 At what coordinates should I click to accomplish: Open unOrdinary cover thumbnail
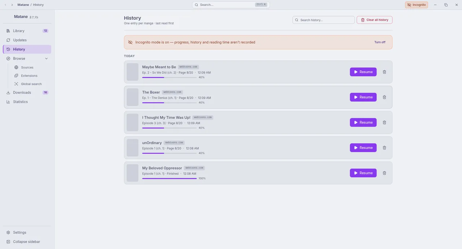click(x=132, y=148)
